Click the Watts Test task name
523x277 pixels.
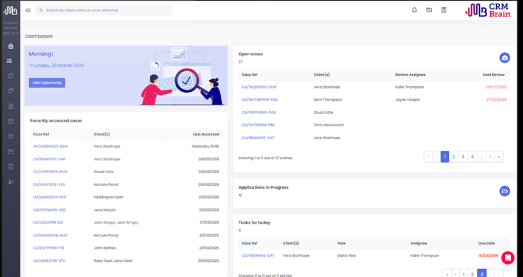[346, 256]
